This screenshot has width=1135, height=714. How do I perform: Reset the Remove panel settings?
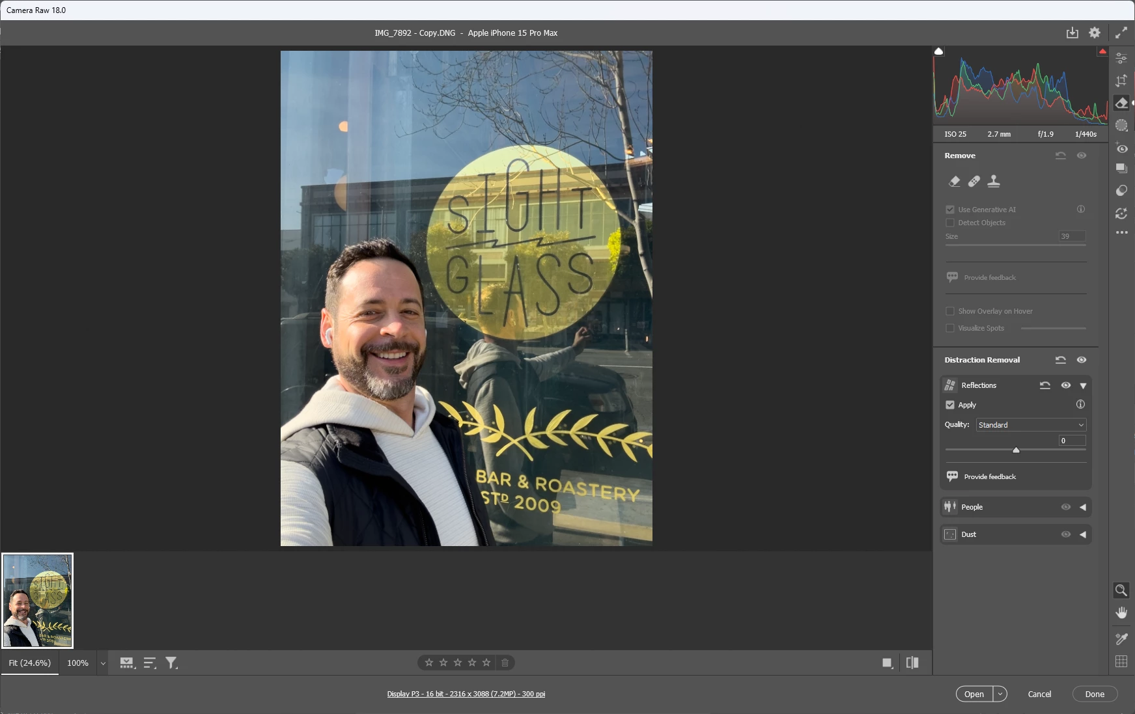tap(1061, 156)
